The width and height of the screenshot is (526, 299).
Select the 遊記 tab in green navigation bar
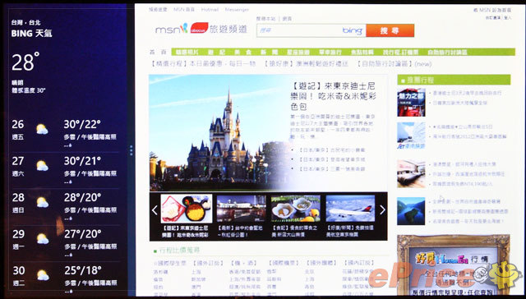tap(216, 53)
